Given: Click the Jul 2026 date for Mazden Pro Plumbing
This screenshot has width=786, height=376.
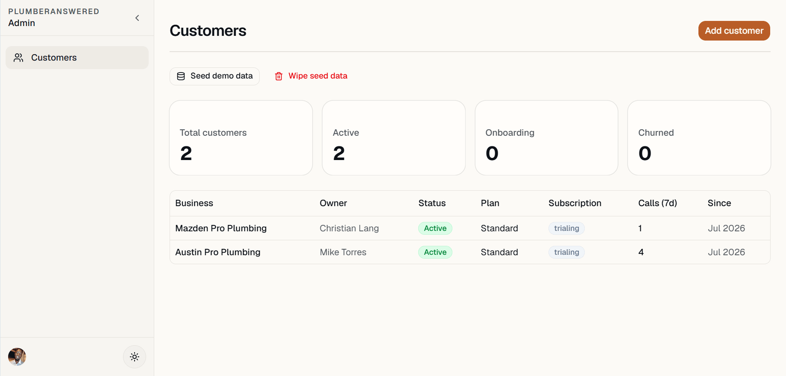Looking at the screenshot, I should 726,228.
